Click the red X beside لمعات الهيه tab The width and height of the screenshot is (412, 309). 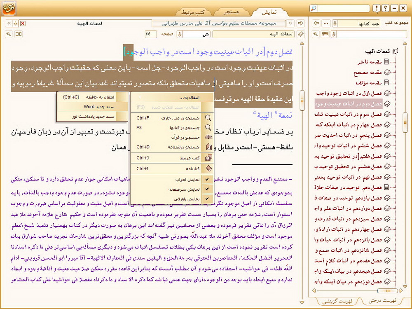pyautogui.click(x=23, y=23)
